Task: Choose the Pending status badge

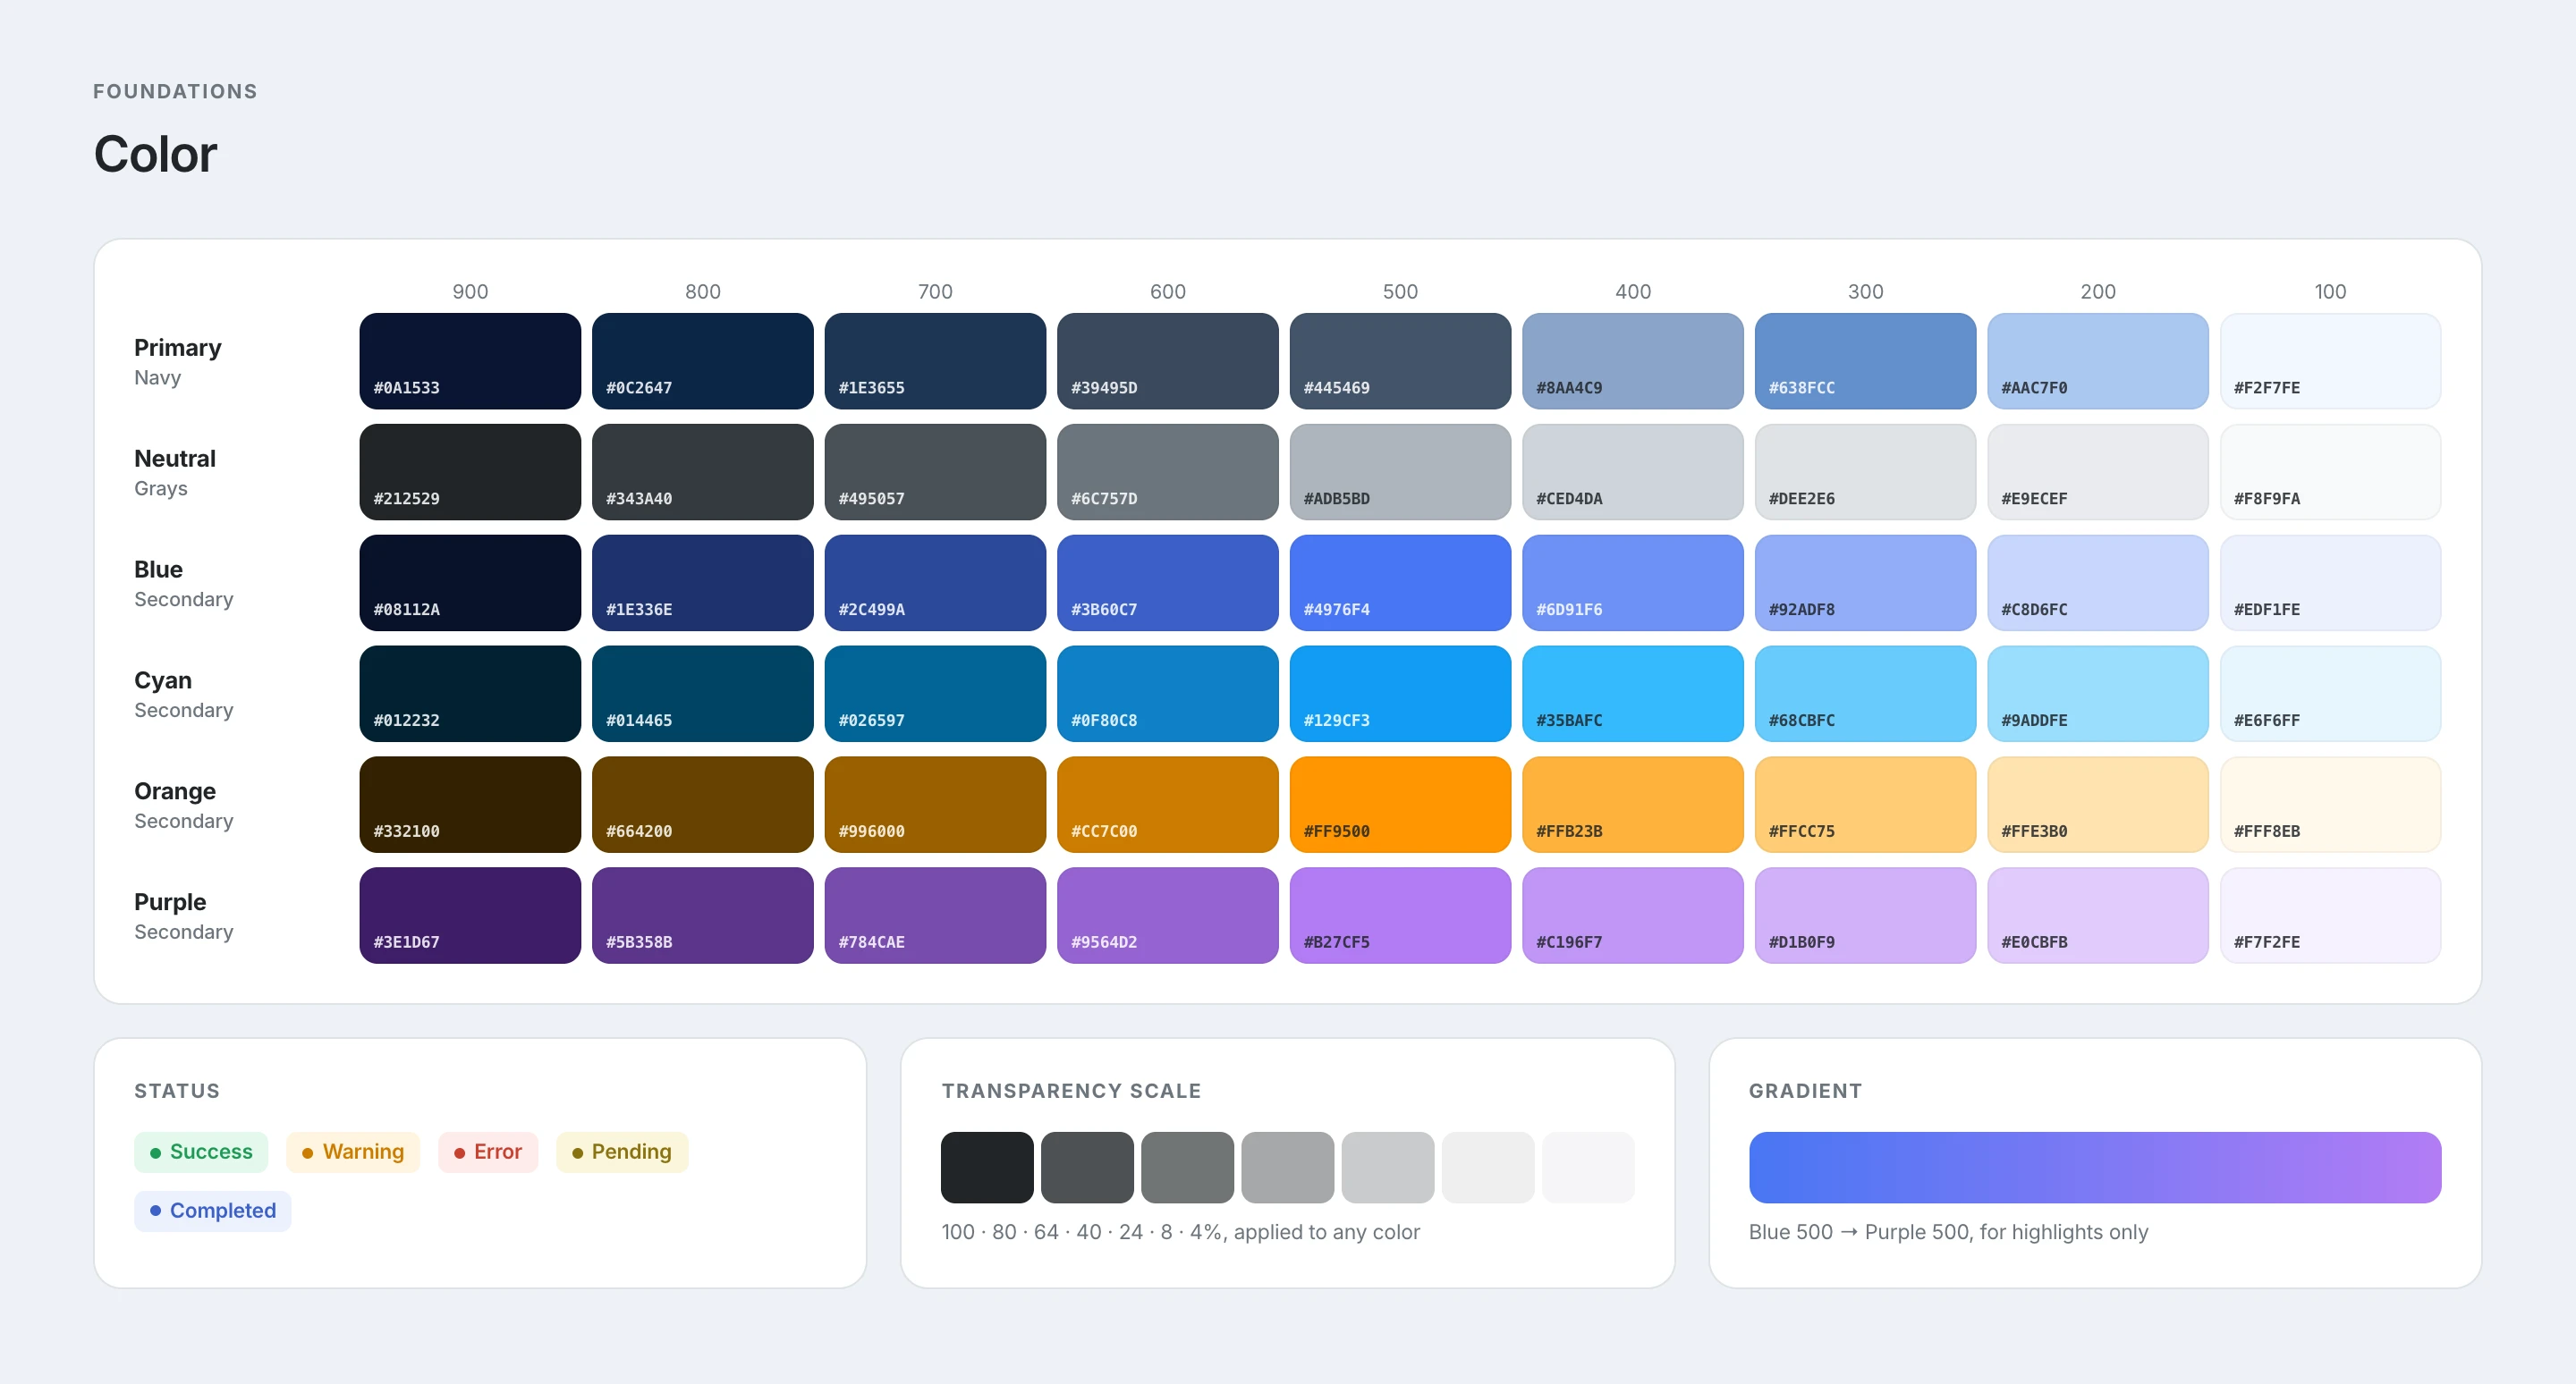Action: [622, 1152]
